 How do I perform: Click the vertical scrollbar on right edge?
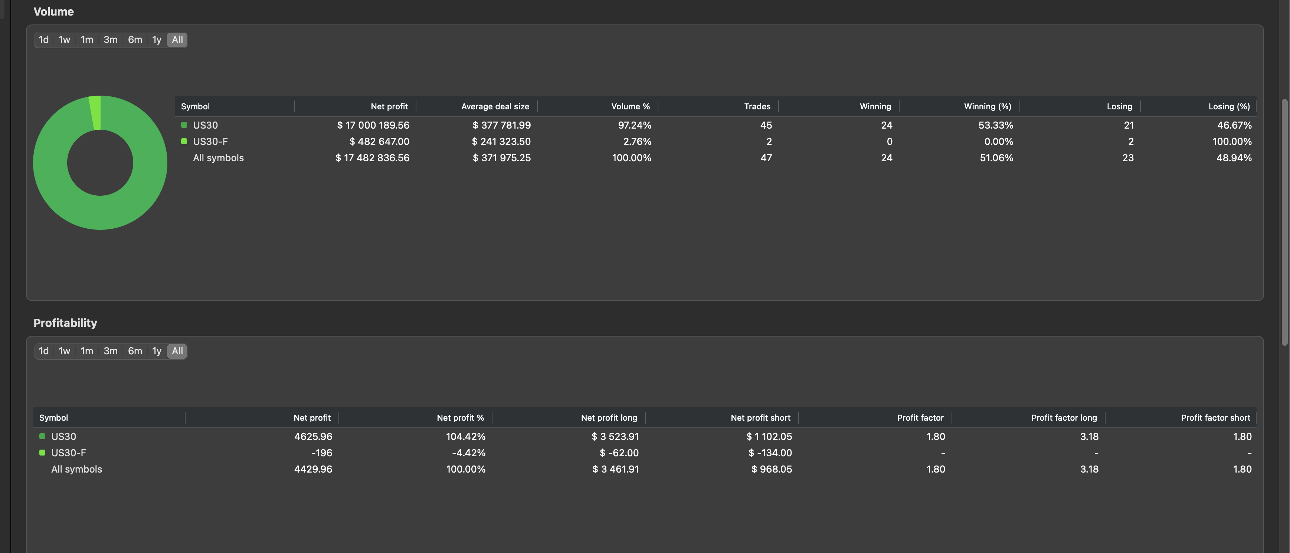[1284, 222]
